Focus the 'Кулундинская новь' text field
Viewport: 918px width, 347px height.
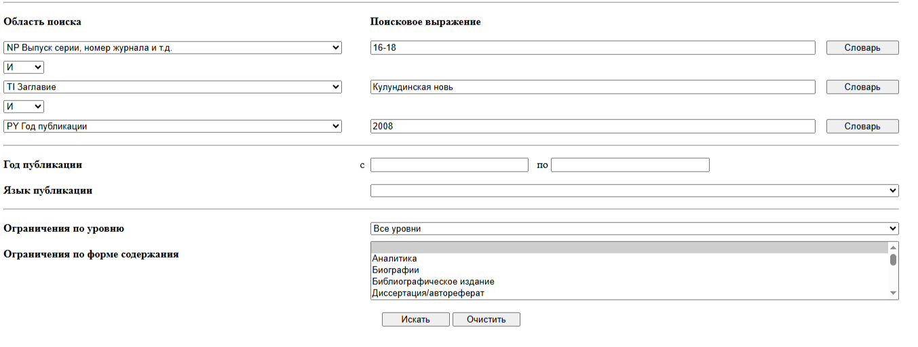[x=592, y=87]
